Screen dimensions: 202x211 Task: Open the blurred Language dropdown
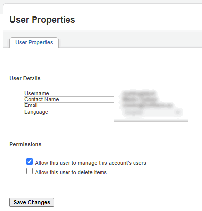pos(152,112)
